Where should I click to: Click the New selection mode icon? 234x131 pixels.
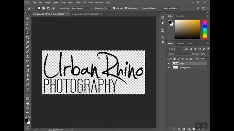39,8
